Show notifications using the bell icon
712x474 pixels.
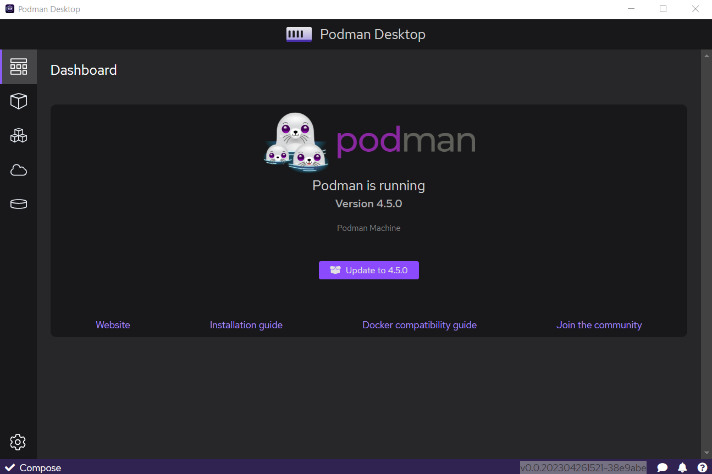pyautogui.click(x=683, y=467)
